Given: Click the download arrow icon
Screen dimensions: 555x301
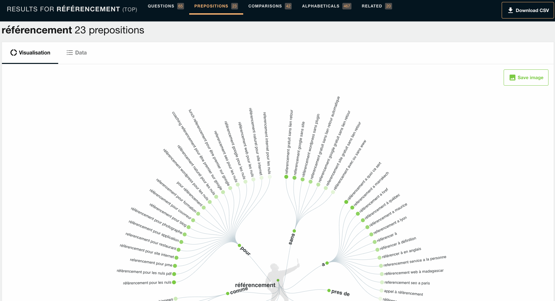Looking at the screenshot, I should coord(510,10).
